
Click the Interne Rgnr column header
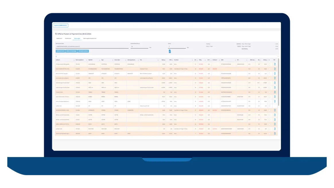pos(117,60)
